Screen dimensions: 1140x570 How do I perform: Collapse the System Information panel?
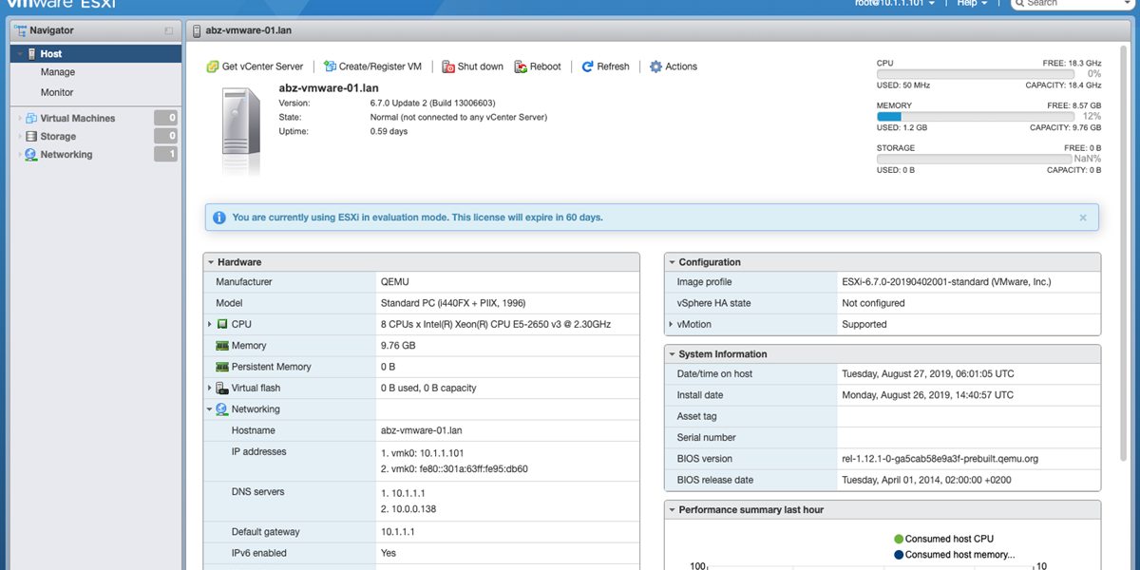click(672, 354)
